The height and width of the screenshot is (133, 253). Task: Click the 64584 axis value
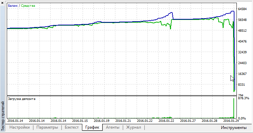tap(242, 9)
